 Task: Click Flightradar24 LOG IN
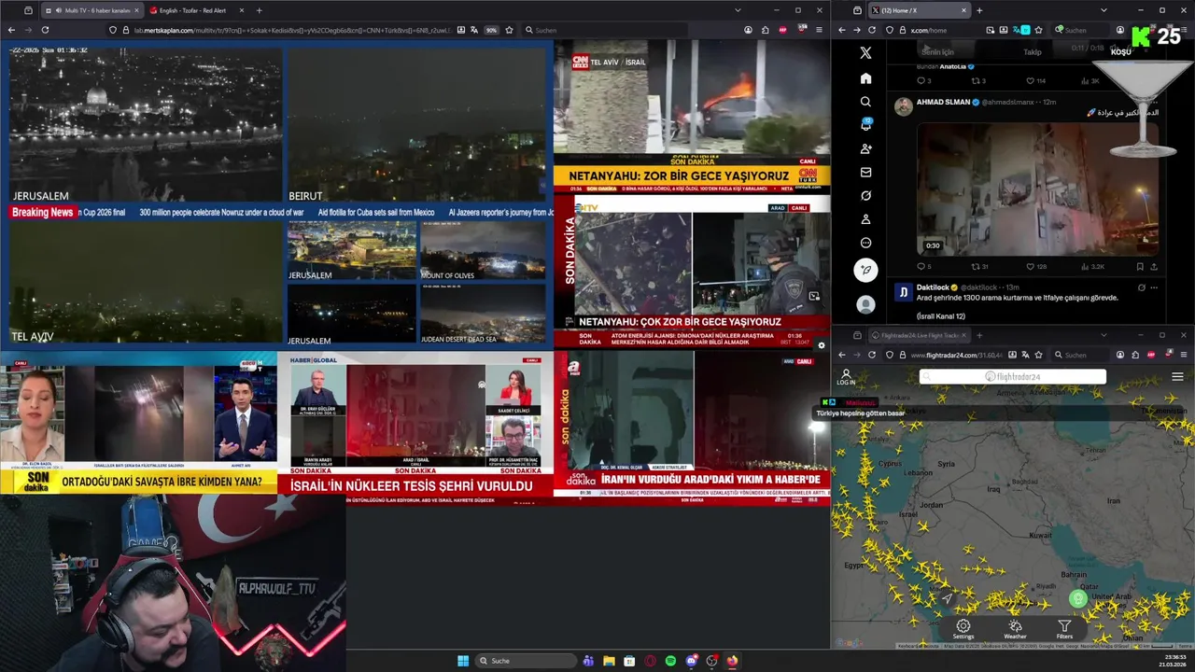846,377
